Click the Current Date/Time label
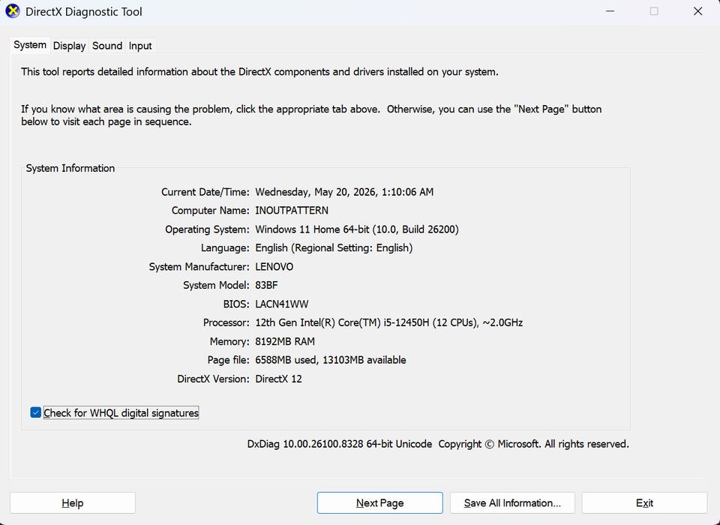 pos(205,192)
